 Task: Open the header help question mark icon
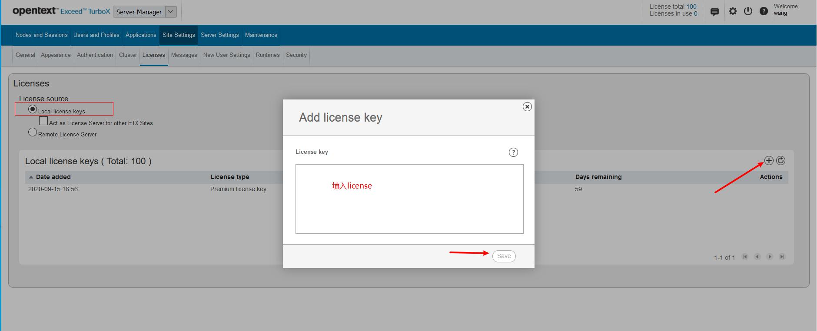pyautogui.click(x=764, y=11)
